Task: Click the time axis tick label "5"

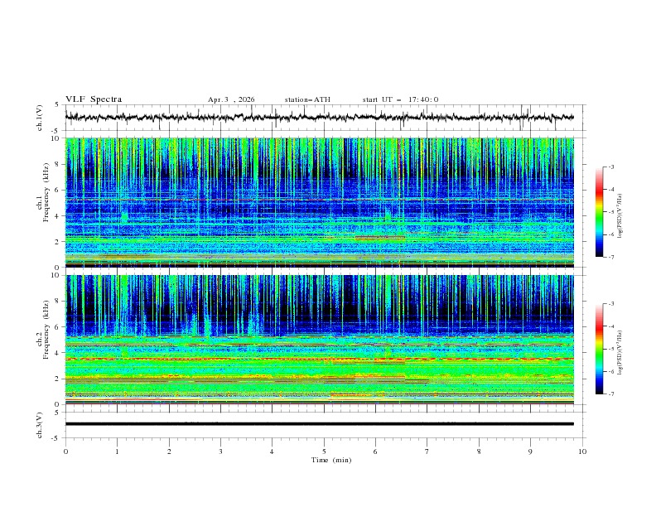Action: coord(324,451)
